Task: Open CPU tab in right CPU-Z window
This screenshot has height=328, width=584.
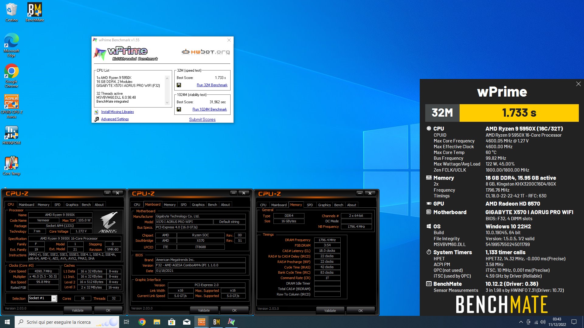Action: tap(263, 205)
